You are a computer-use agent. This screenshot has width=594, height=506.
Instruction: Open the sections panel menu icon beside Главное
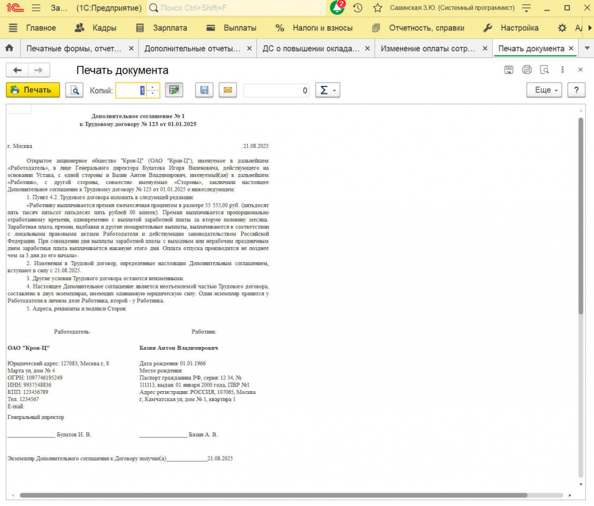point(13,28)
